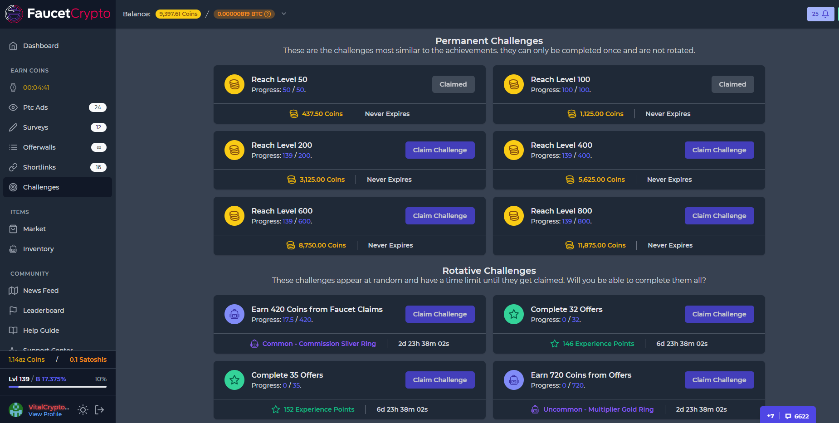Claim the Reach Level 800 challenge
The image size is (839, 423).
[x=719, y=216]
